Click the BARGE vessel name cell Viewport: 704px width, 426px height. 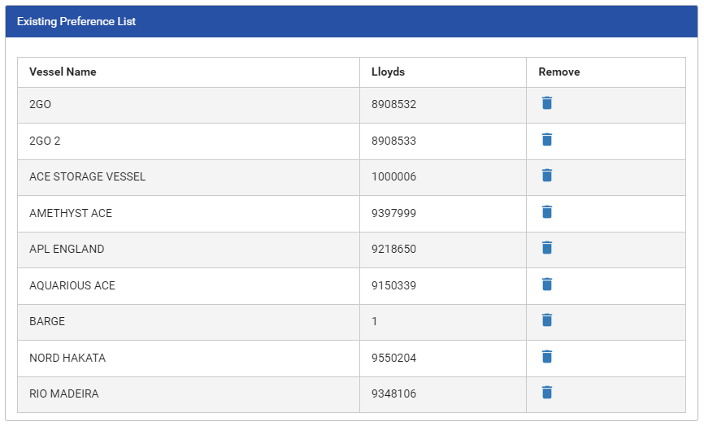pos(47,321)
